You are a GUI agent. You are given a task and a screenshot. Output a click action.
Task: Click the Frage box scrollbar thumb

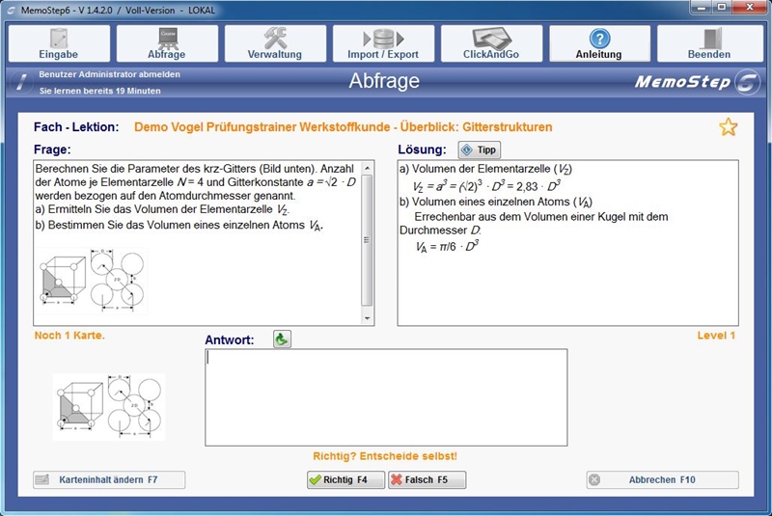coord(367,240)
